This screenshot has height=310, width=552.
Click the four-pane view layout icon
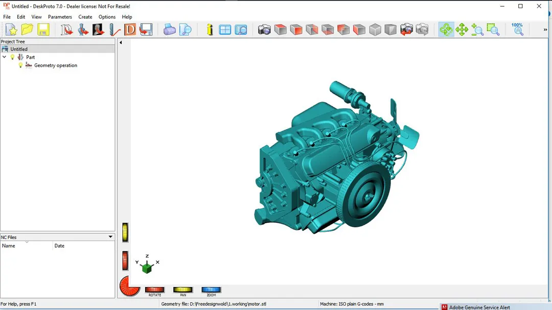point(225,30)
